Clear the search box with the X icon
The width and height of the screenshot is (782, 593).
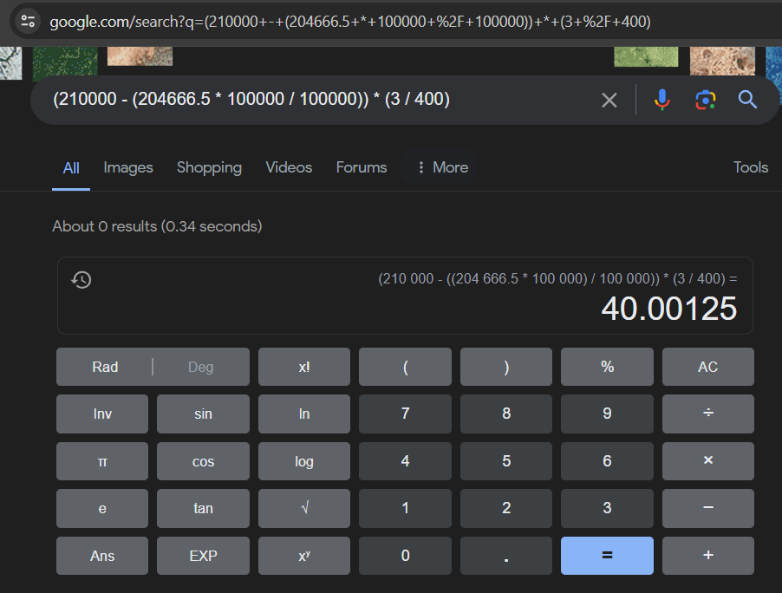[x=609, y=100]
